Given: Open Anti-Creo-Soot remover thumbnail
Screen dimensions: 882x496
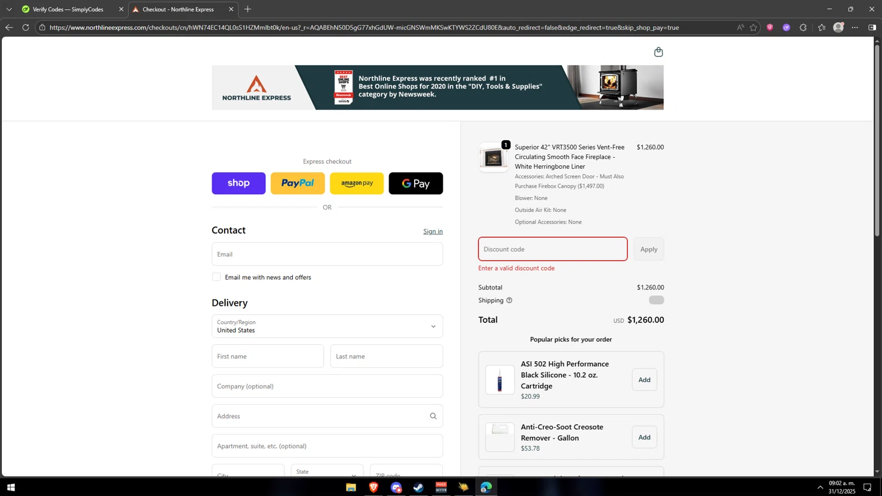Looking at the screenshot, I should (500, 437).
